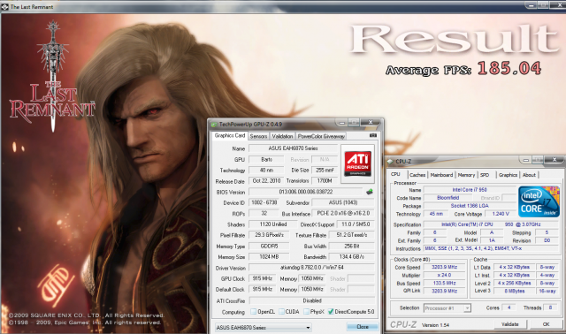
Task: Open the Graphics tab in CPU-Z
Action: click(508, 175)
